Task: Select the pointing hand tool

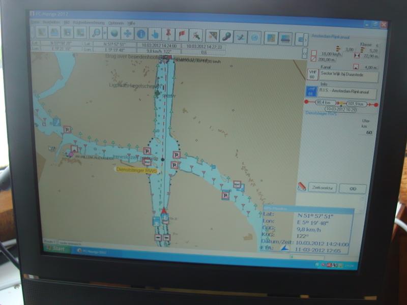Action: (155, 35)
